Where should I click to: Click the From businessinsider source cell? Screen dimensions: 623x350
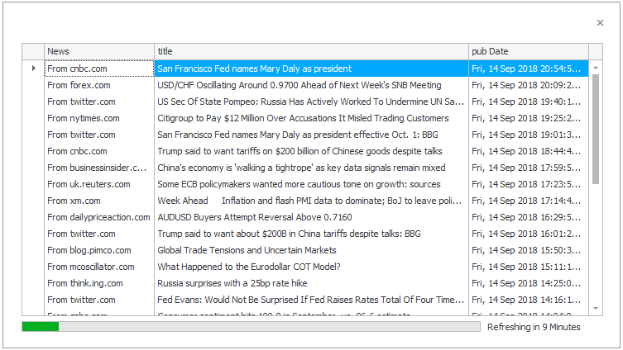(97, 168)
